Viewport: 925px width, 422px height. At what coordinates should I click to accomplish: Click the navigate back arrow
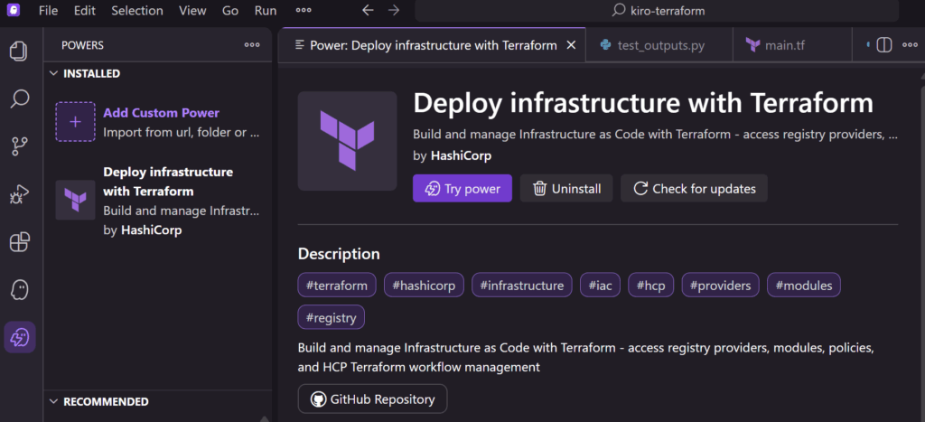pos(367,11)
